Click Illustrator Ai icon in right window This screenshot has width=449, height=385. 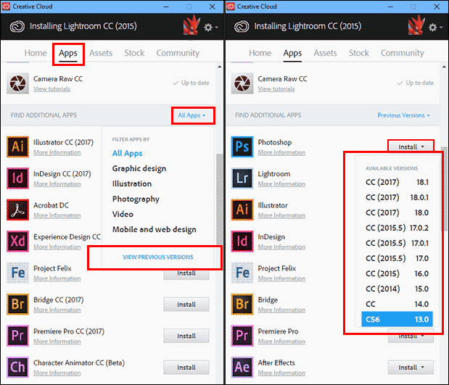point(242,210)
